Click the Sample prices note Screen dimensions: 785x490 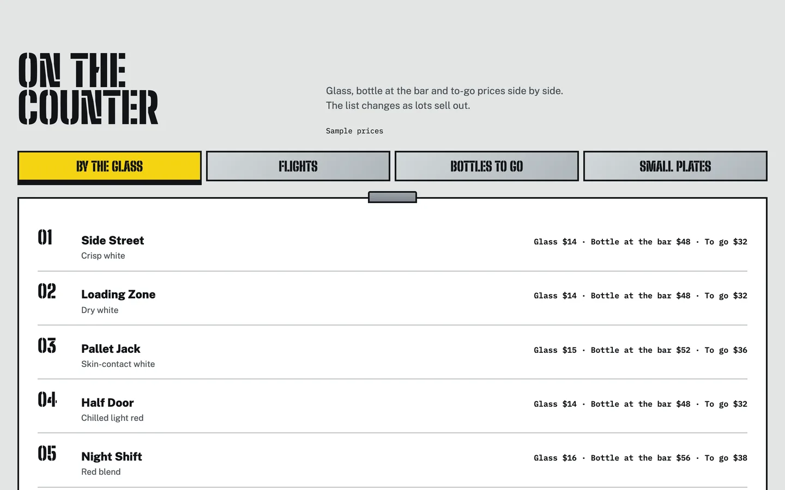pyautogui.click(x=354, y=131)
